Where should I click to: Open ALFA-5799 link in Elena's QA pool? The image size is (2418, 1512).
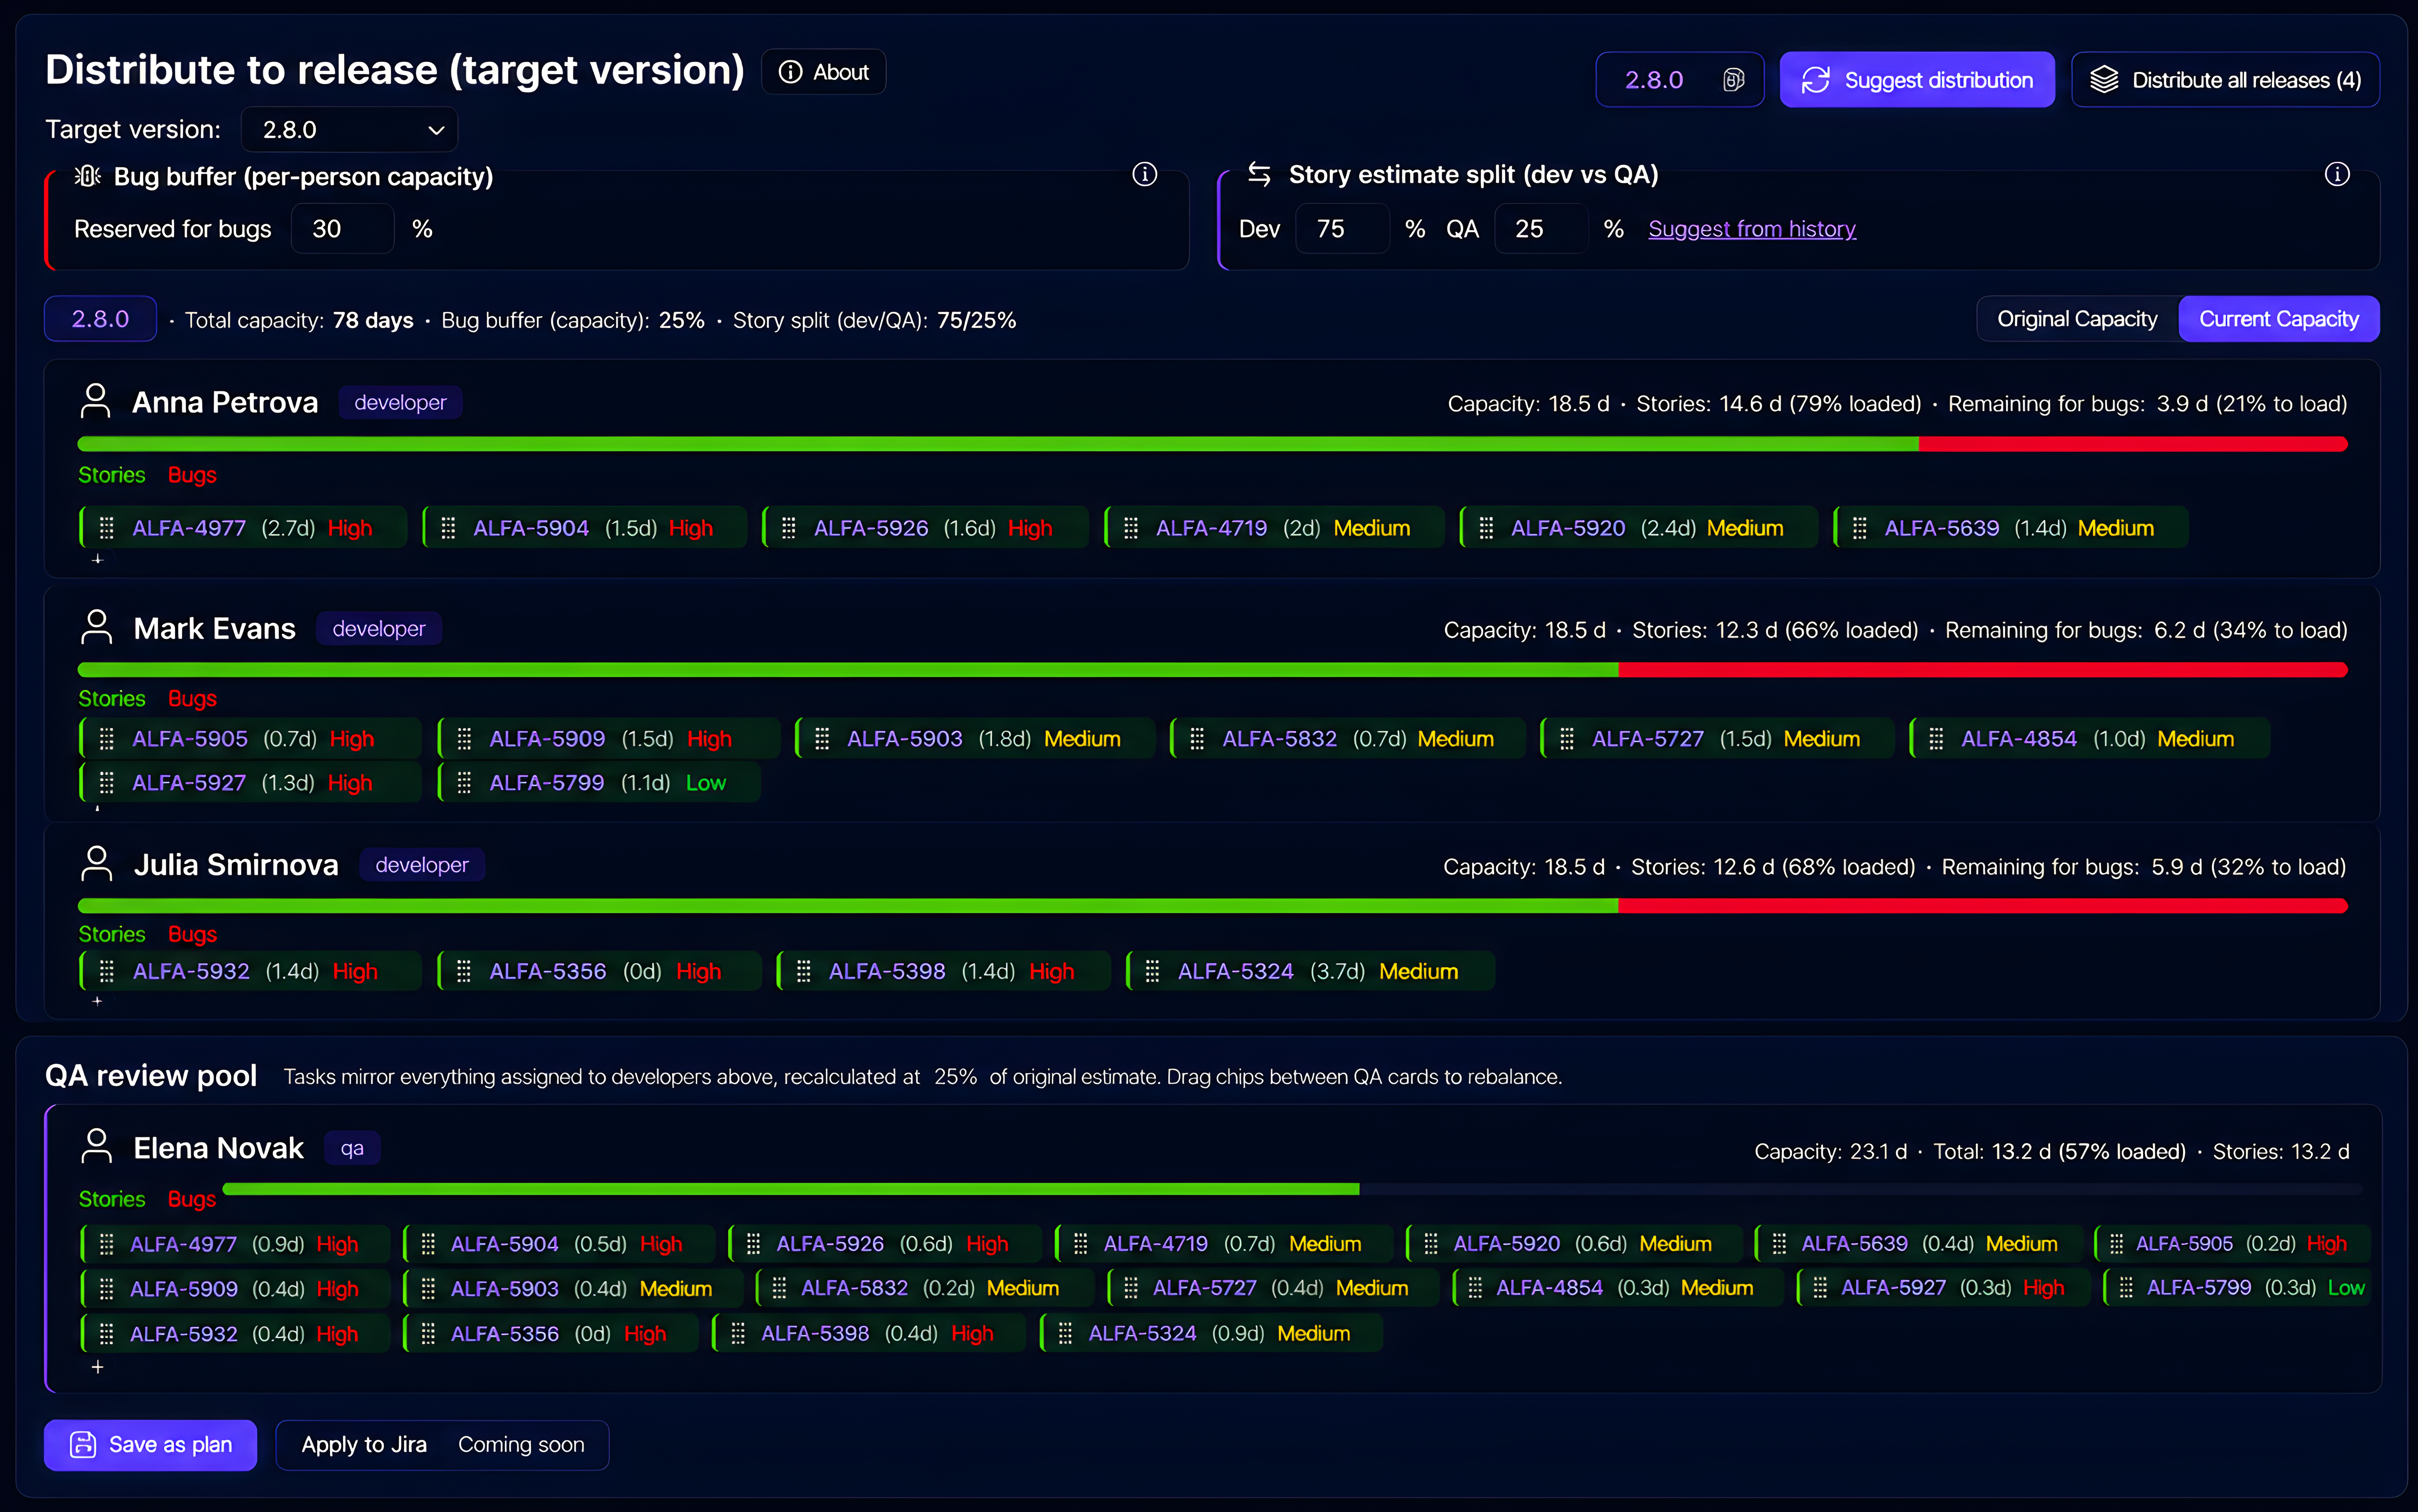point(2199,1288)
